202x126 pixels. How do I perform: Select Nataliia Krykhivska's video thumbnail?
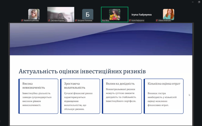click(x=34, y=14)
